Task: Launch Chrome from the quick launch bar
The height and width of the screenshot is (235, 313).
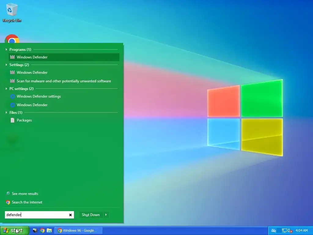Action: (x=42, y=230)
